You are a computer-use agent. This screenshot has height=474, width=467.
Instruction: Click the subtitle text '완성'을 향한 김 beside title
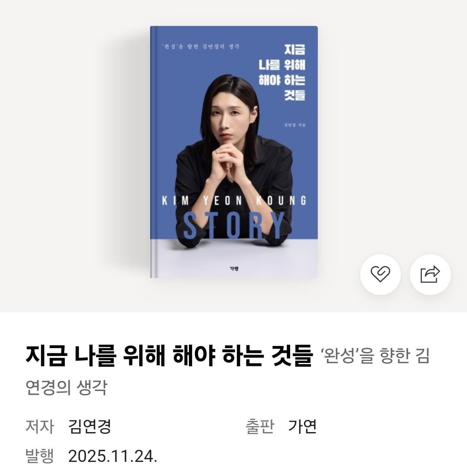[x=375, y=356]
